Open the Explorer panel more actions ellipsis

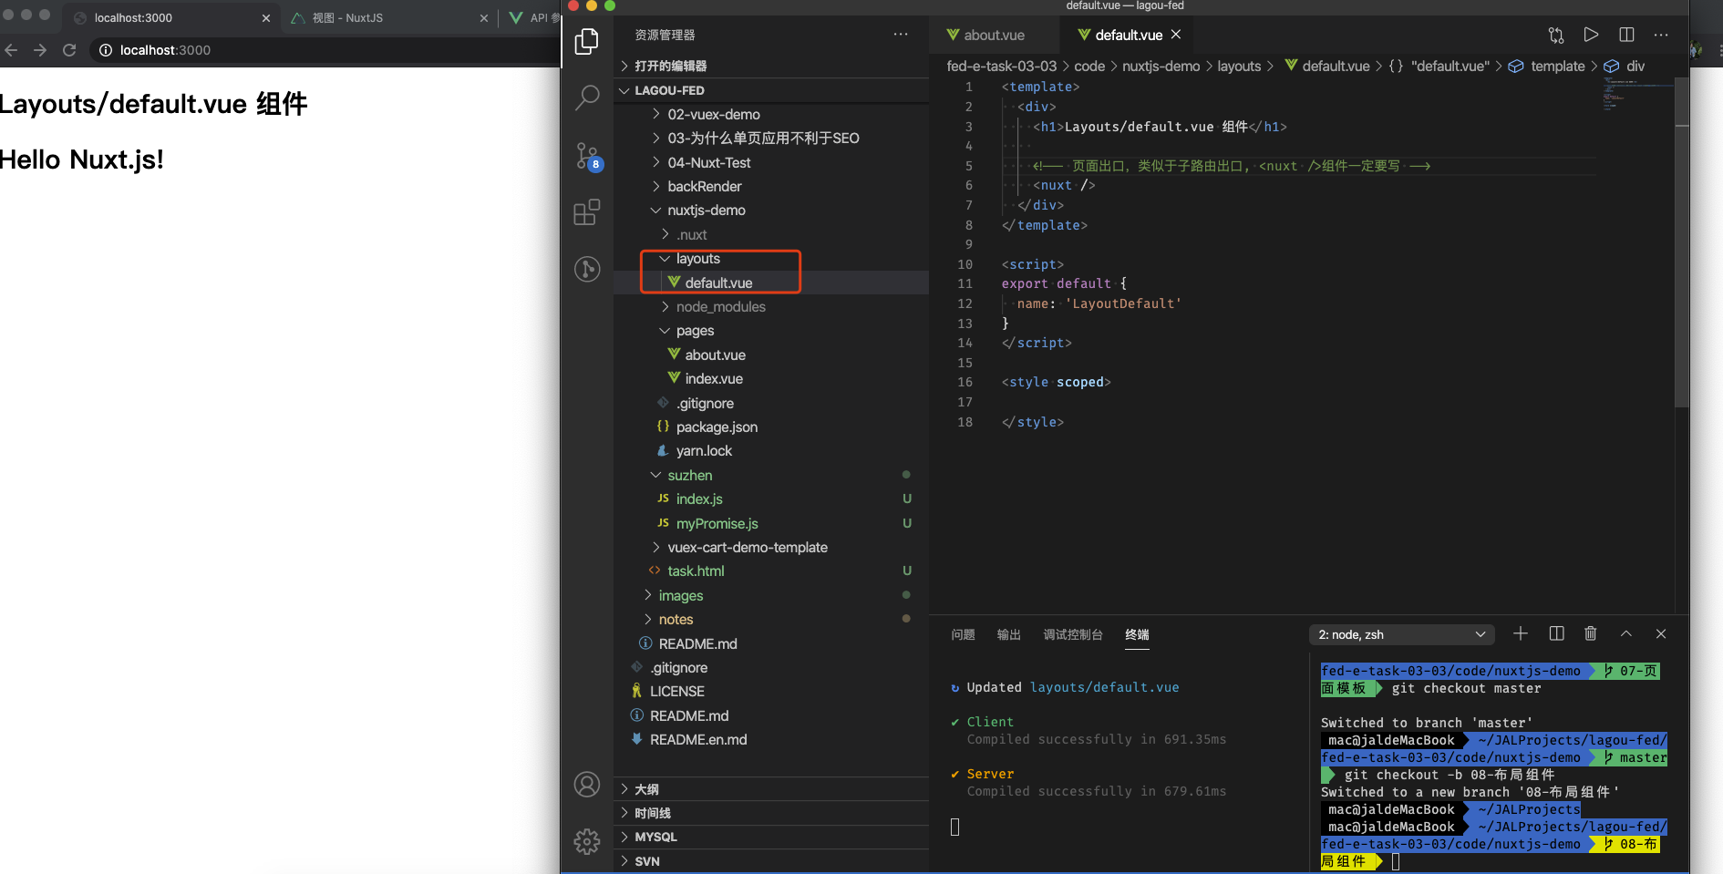[901, 35]
